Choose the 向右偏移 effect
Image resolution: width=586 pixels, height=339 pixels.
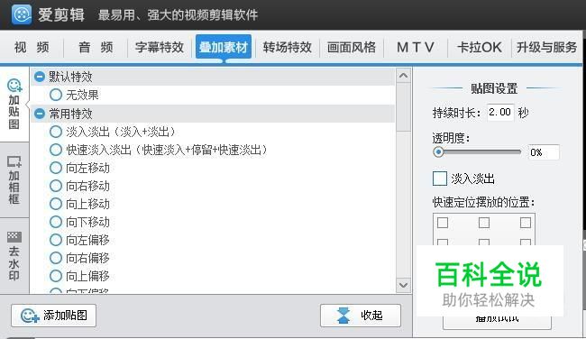click(56, 258)
